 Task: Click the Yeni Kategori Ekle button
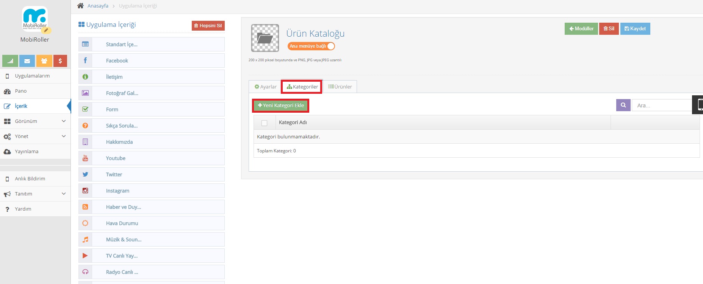[x=281, y=106]
